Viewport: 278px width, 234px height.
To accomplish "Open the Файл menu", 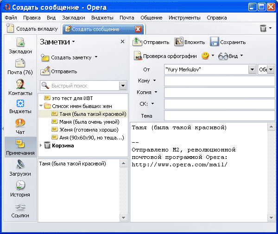I will pos(11,18).
